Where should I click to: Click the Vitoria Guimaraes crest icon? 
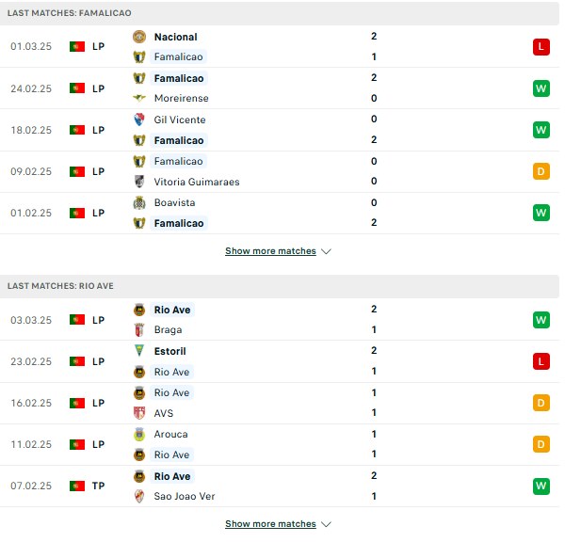(139, 182)
